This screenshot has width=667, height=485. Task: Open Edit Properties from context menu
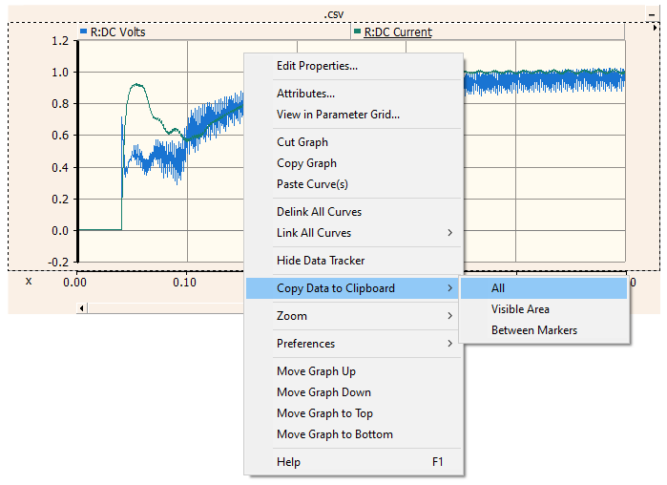click(x=317, y=66)
